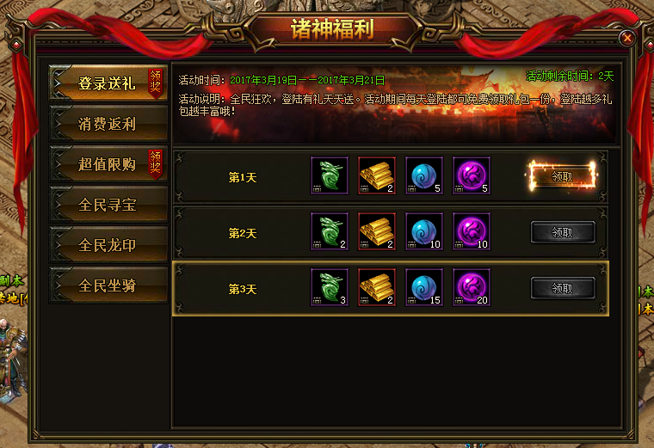
Task: Click the blue orb with quantity 5
Action: (x=424, y=175)
